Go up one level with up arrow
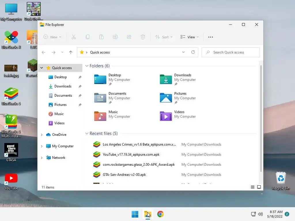295x221 pixels. 71,52
